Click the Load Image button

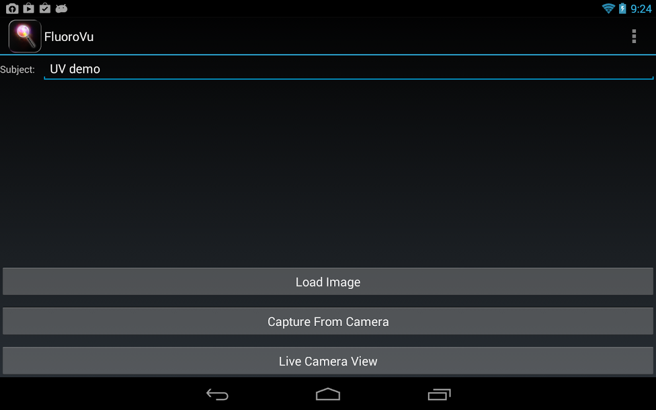pyautogui.click(x=328, y=282)
